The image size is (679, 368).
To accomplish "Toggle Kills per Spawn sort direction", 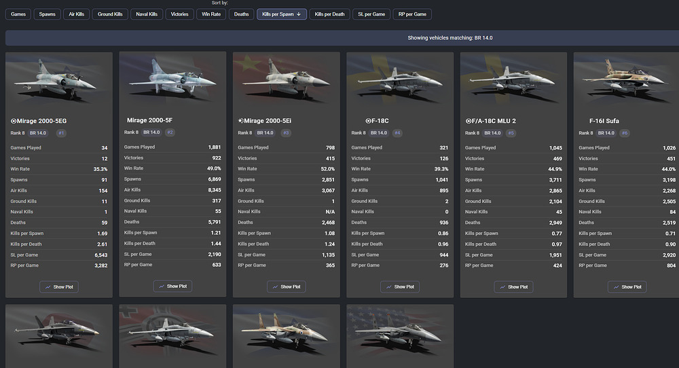I will (x=282, y=14).
